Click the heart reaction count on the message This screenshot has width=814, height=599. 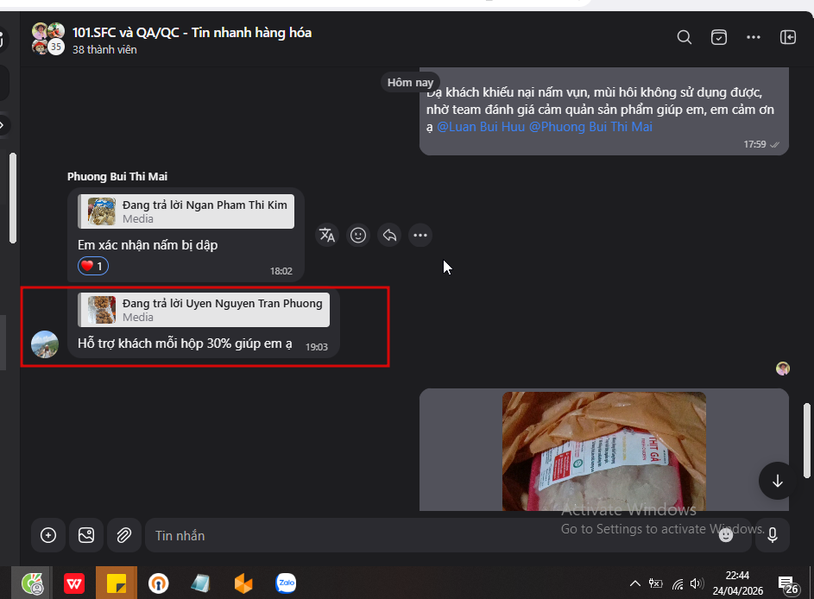[x=93, y=266]
